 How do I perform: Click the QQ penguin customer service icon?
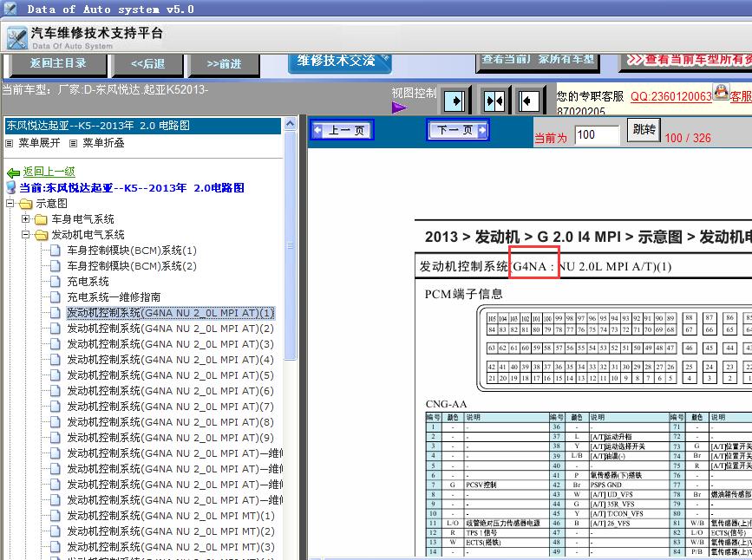tap(721, 92)
